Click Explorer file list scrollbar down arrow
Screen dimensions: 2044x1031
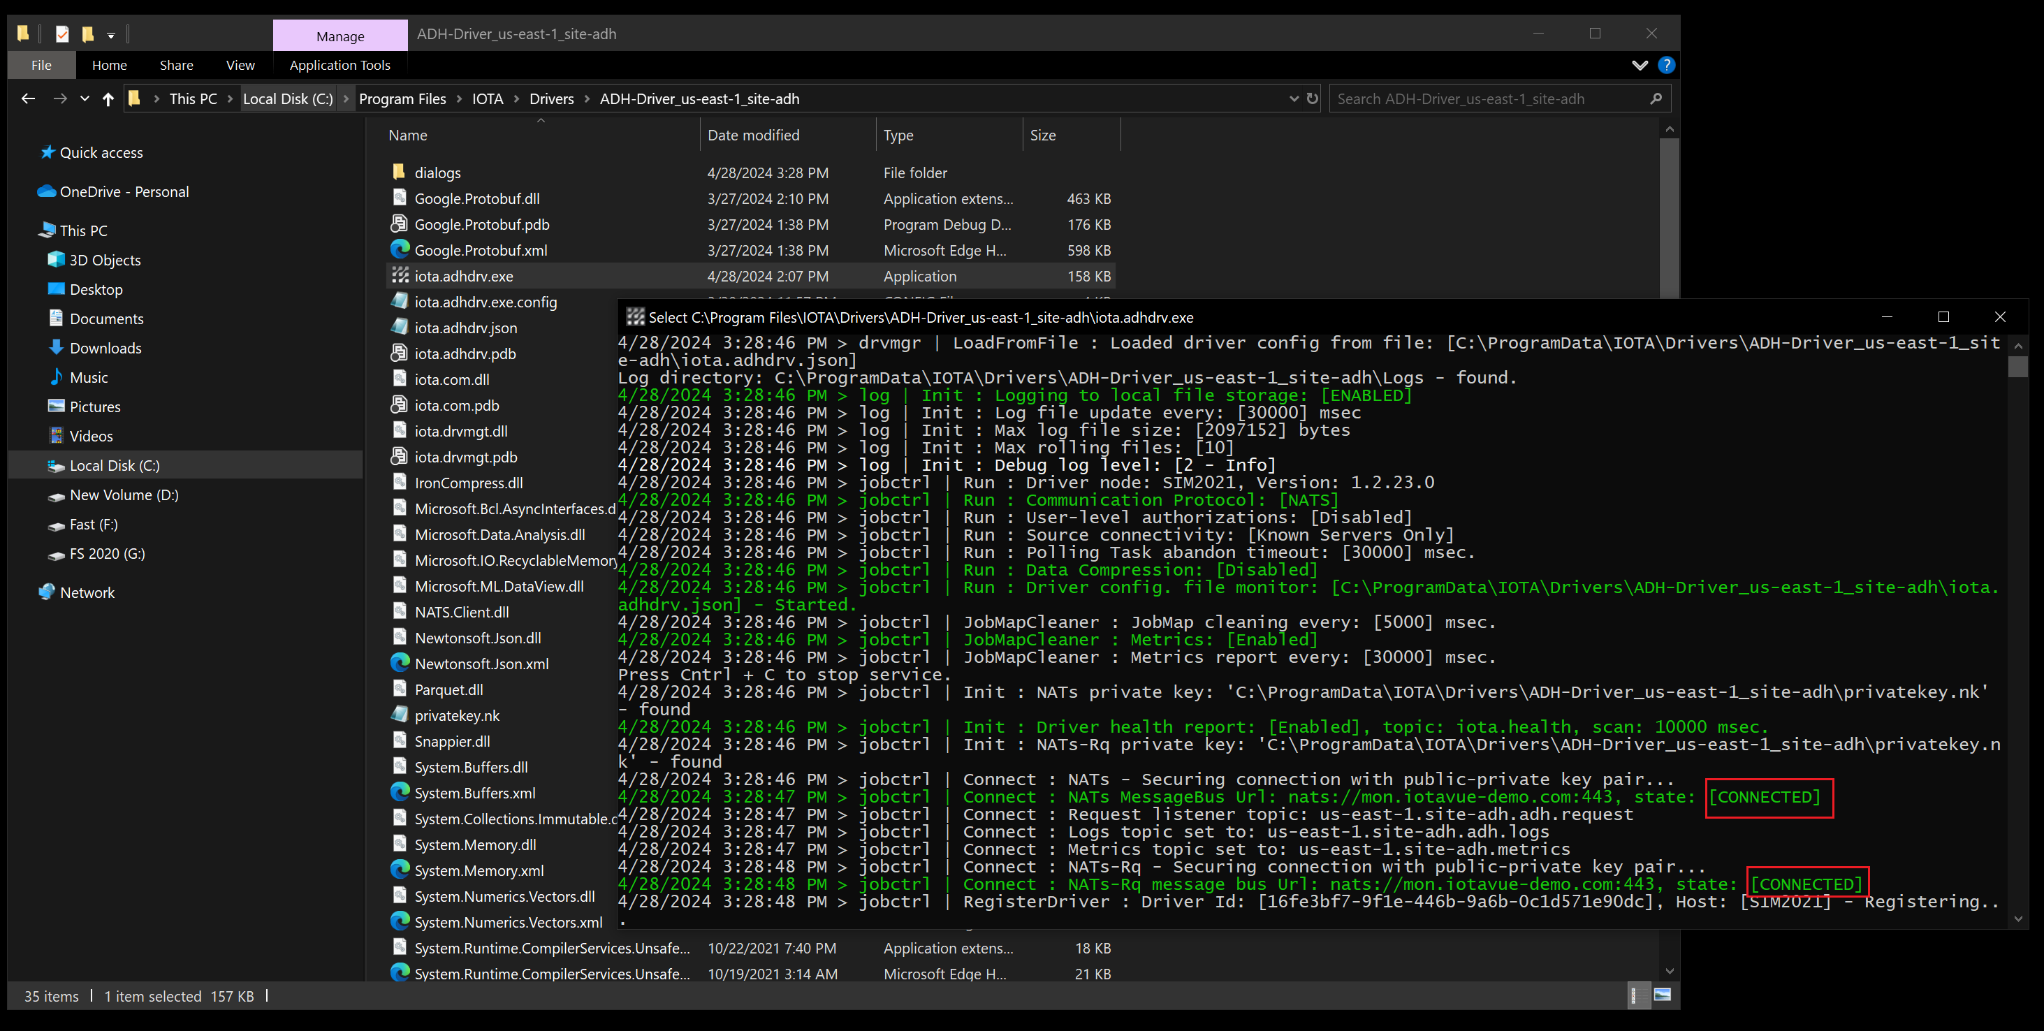tap(1670, 971)
